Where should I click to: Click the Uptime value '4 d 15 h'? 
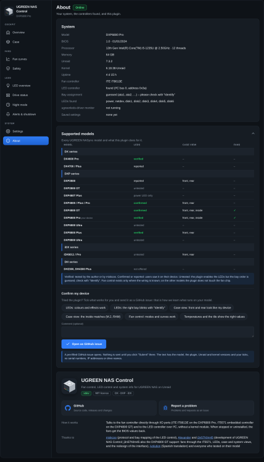pyautogui.click(x=111, y=75)
